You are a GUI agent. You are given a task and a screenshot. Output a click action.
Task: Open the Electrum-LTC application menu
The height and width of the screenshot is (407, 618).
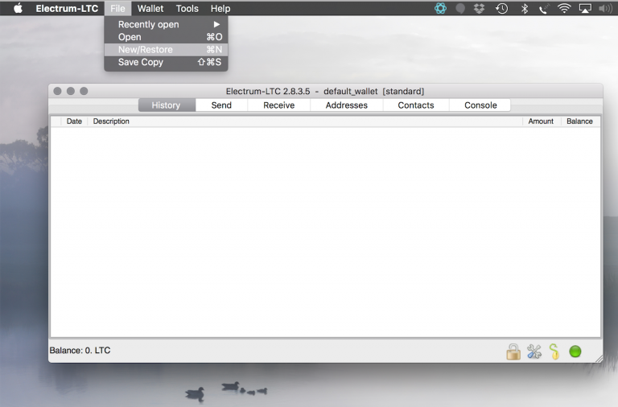click(x=67, y=8)
